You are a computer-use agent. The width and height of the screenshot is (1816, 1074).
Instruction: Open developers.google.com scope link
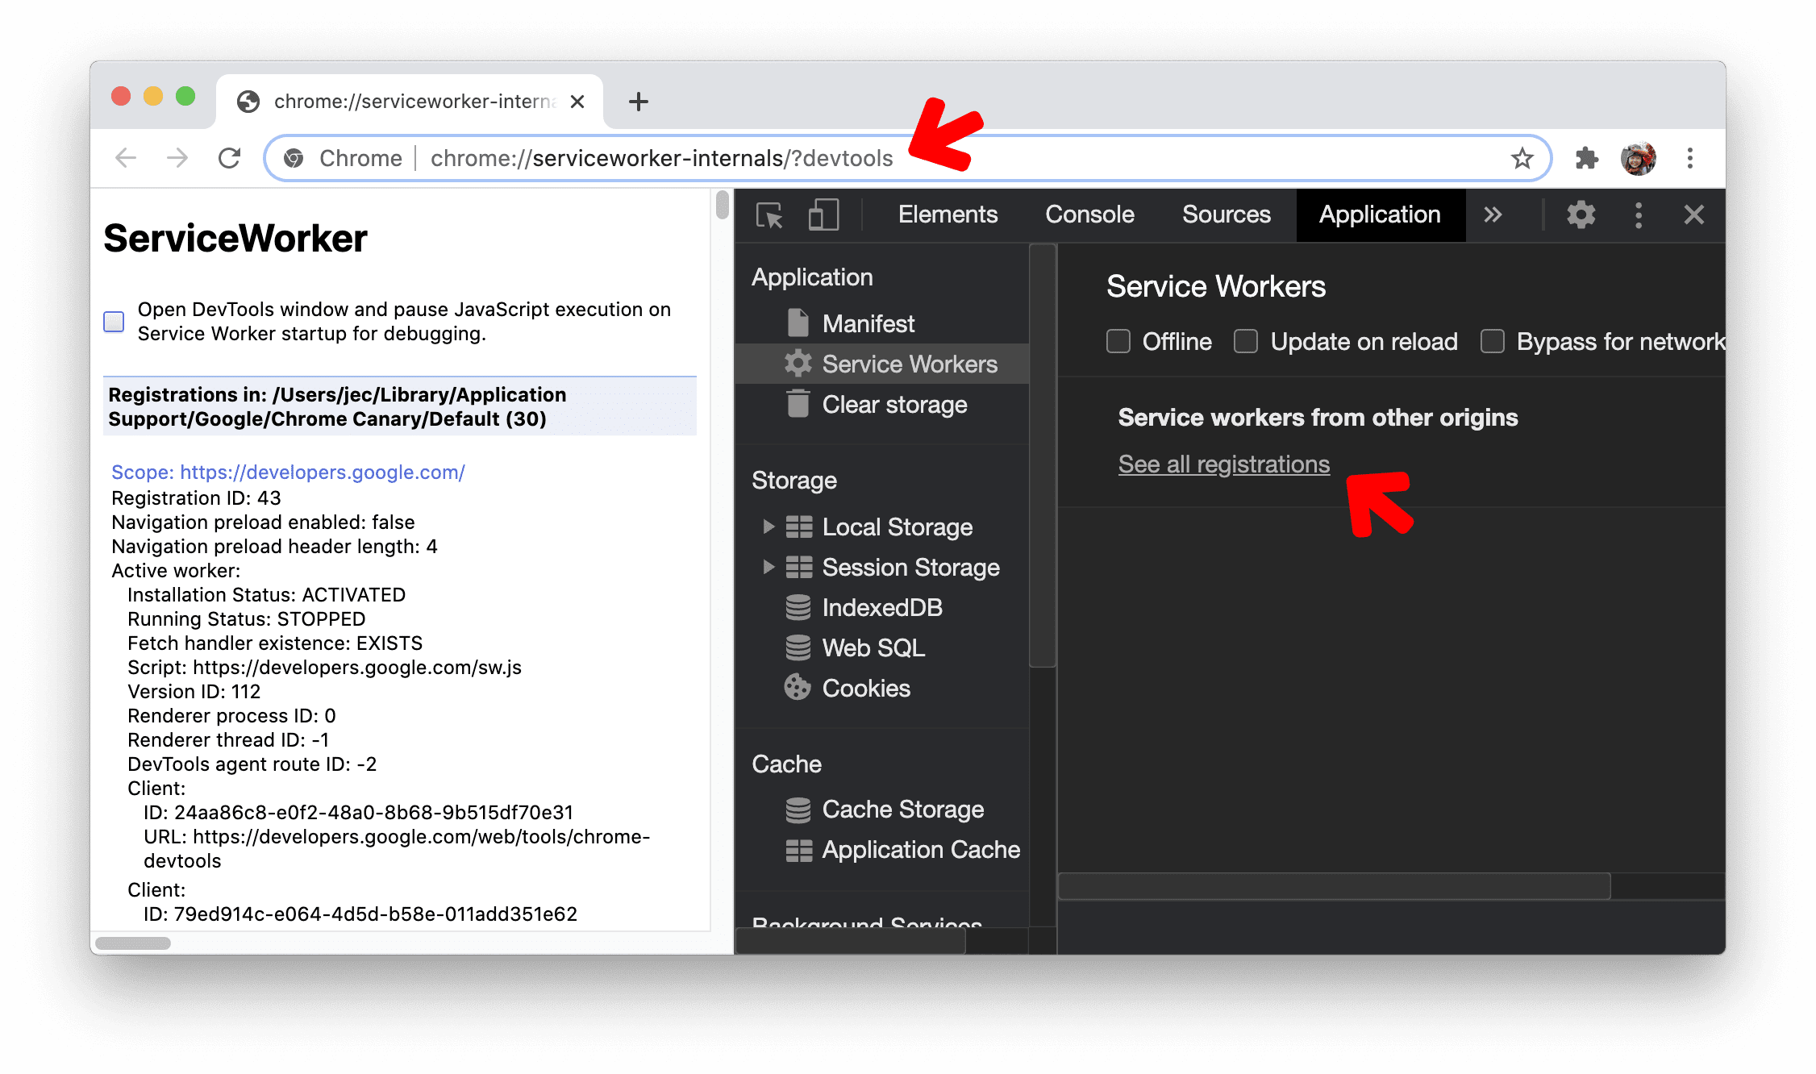pos(288,473)
